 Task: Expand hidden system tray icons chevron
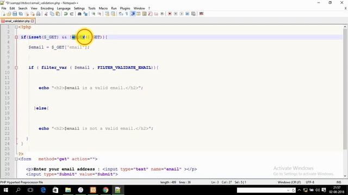[299, 190]
